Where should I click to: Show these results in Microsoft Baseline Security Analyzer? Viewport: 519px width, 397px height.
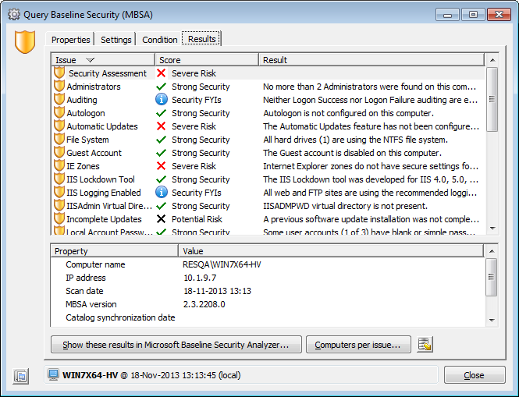click(x=176, y=345)
